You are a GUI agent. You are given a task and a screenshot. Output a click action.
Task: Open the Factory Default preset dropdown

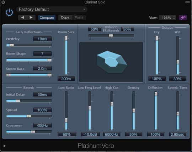coord(52,10)
